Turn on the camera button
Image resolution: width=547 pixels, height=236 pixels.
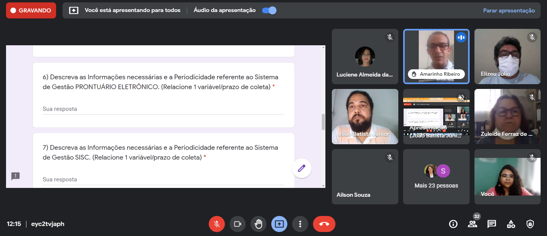point(238,224)
